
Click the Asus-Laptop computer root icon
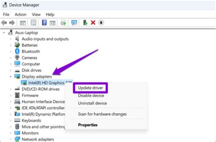tap(10, 33)
